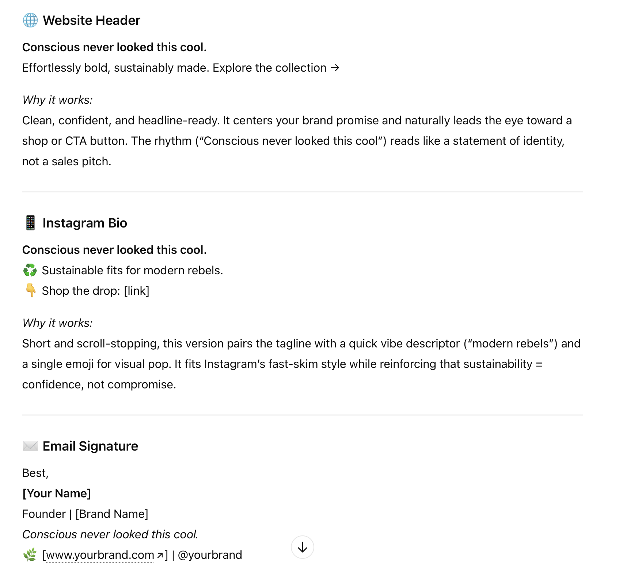The width and height of the screenshot is (623, 572).
Task: Click the leaf emoji before the website link
Action: (30, 555)
